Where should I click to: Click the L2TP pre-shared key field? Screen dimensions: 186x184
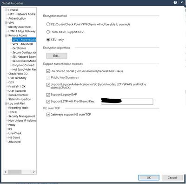coord(127,102)
